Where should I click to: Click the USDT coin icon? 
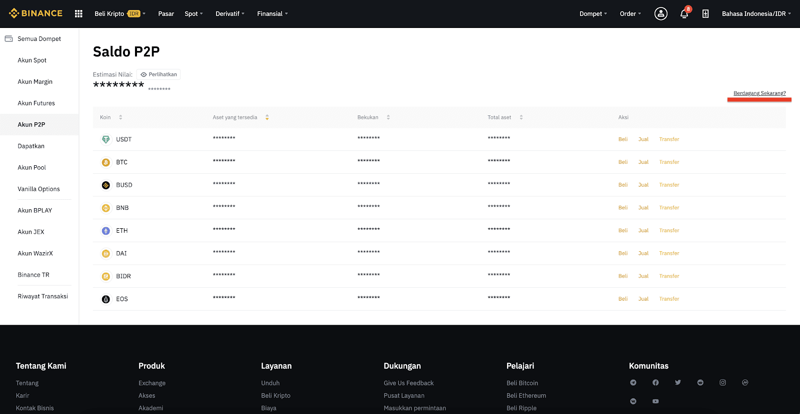(106, 139)
